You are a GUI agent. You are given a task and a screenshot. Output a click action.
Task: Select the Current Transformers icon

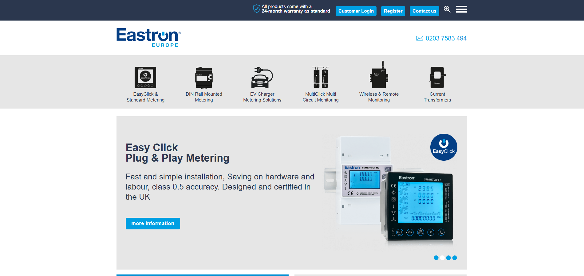pyautogui.click(x=437, y=78)
